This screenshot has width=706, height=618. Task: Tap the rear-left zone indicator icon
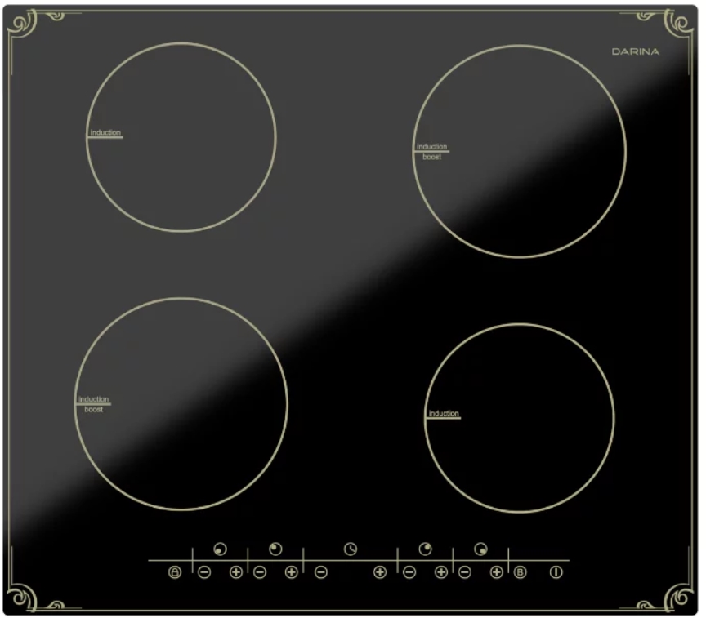[x=275, y=549]
